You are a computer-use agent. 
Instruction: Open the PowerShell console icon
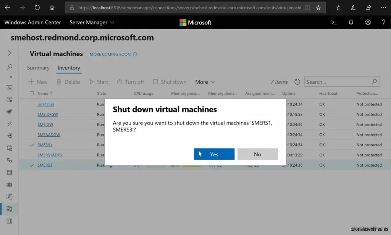(334, 23)
